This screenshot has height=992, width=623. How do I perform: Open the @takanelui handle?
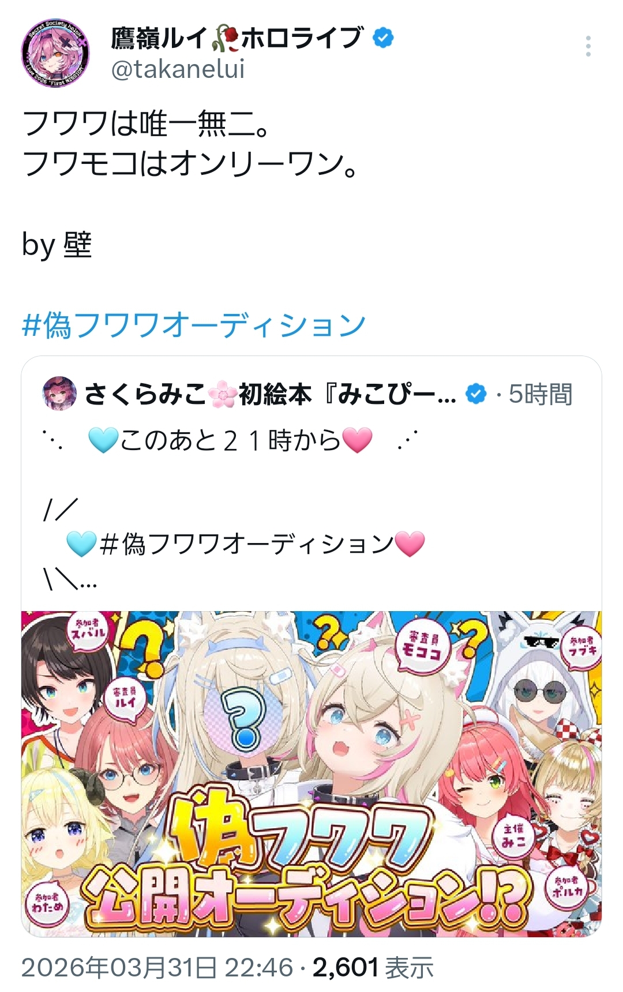(x=178, y=69)
